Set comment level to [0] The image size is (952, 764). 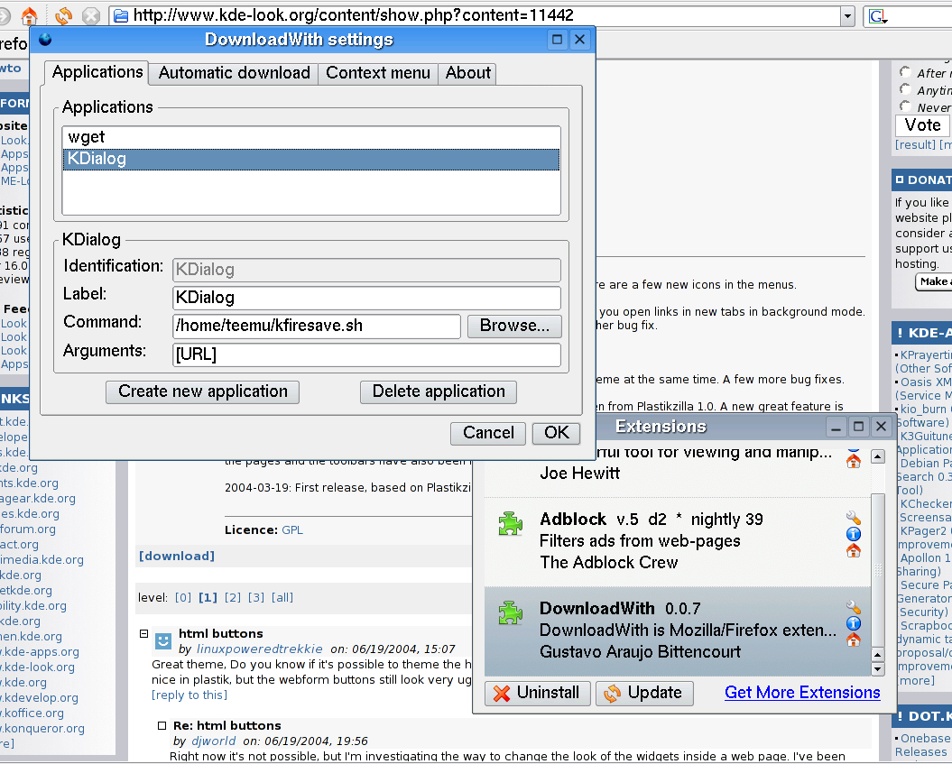point(183,598)
